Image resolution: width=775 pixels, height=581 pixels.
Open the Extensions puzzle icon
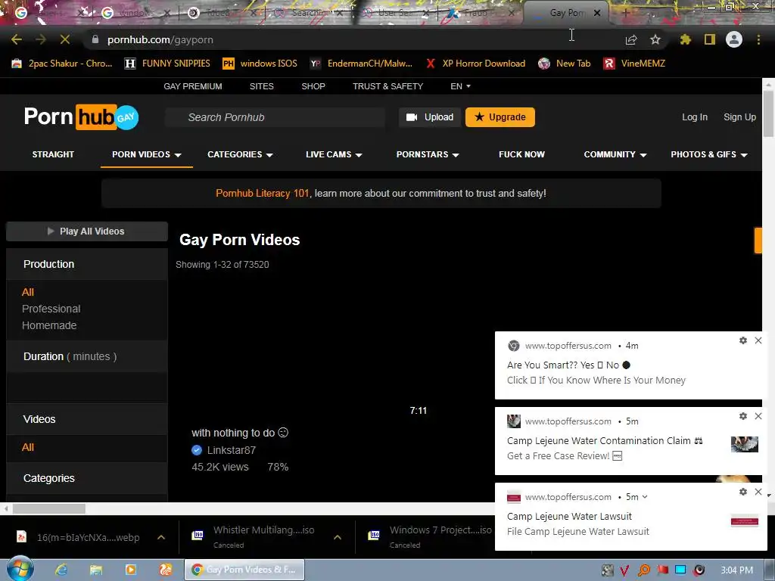686,39
